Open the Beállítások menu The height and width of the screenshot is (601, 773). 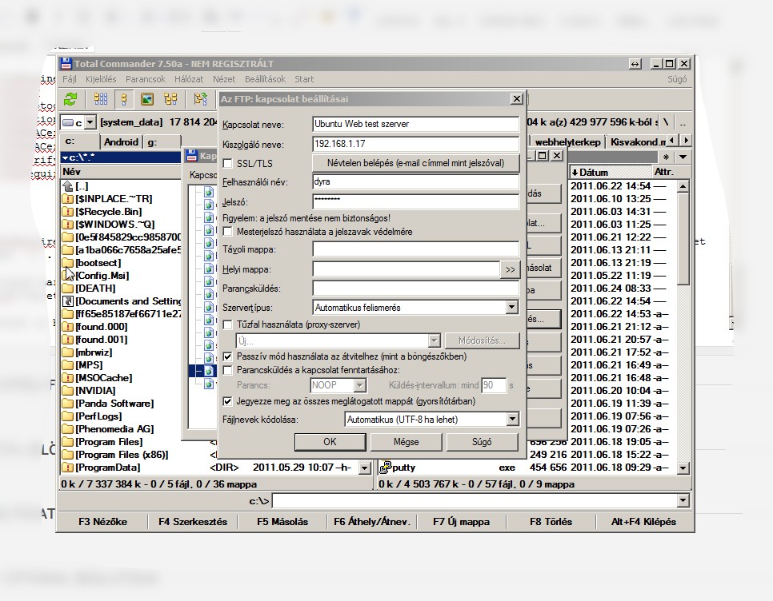pyautogui.click(x=265, y=79)
